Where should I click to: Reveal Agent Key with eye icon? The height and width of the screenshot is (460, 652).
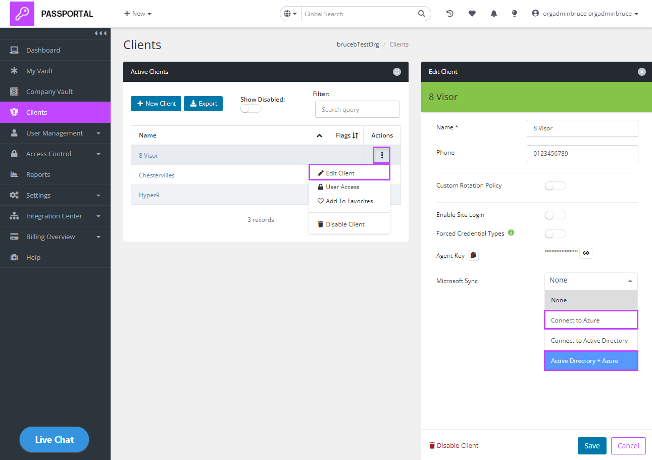pos(586,253)
